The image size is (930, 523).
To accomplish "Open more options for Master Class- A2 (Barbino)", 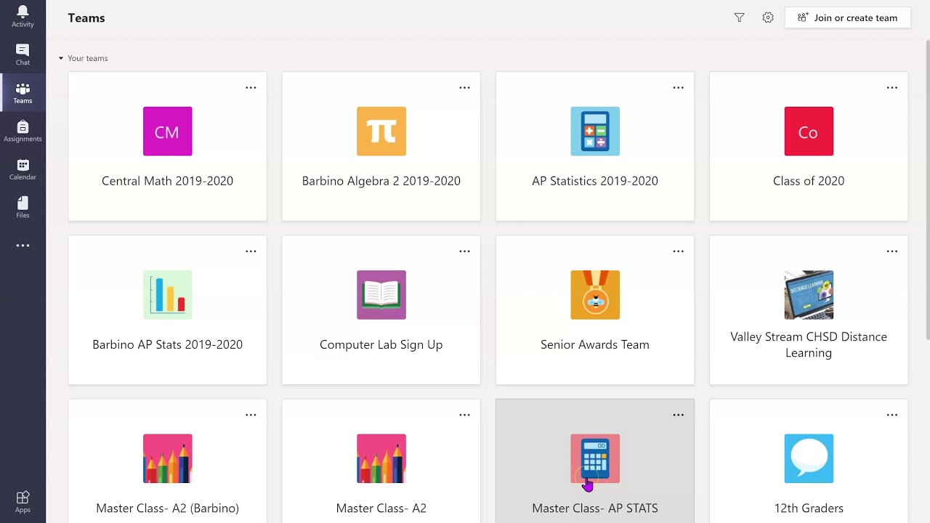I will pos(251,415).
